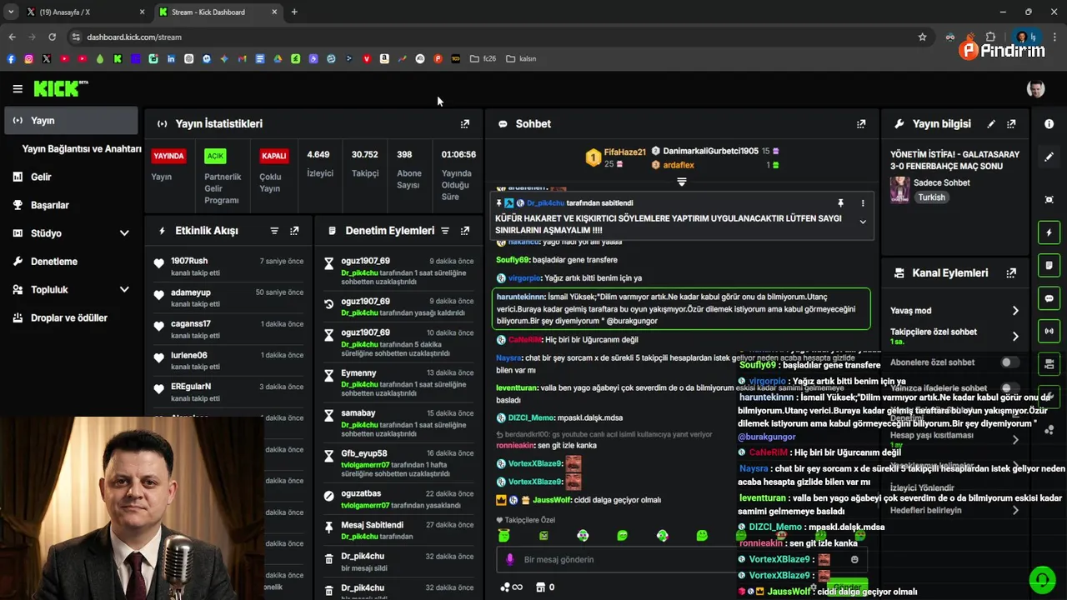Click the KAPALI multi-stream badge
The height and width of the screenshot is (600, 1067).
[x=274, y=156]
